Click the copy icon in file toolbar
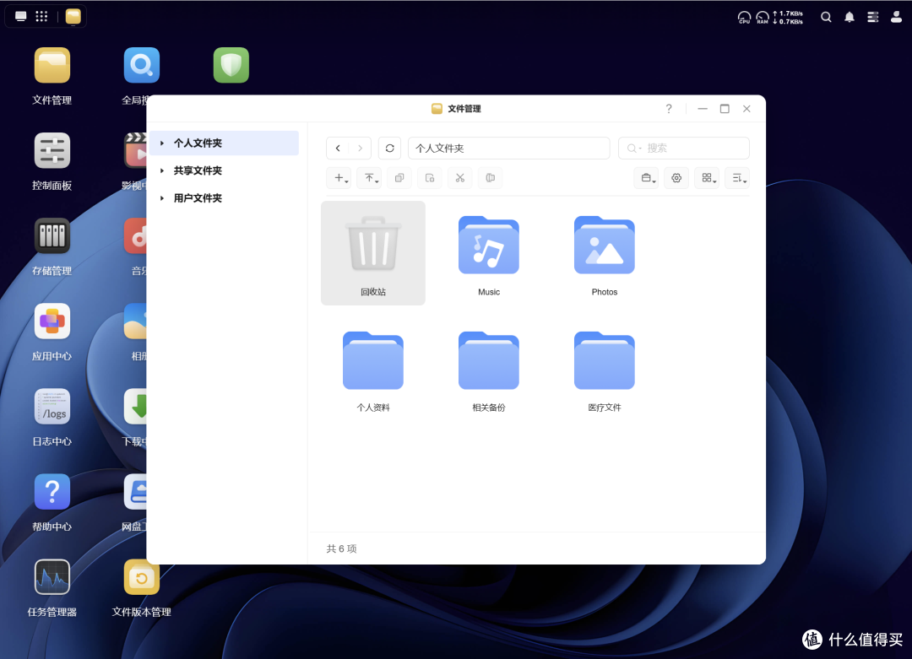This screenshot has height=659, width=912. pyautogui.click(x=399, y=178)
